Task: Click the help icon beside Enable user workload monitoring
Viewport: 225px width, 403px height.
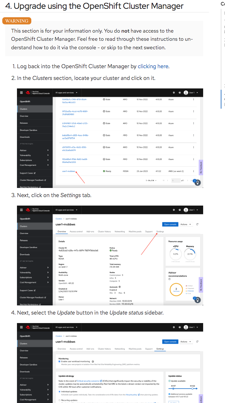Action: (x=93, y=362)
